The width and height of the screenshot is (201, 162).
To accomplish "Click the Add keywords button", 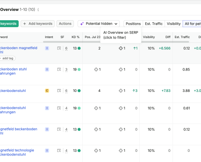I will coord(38,24).
